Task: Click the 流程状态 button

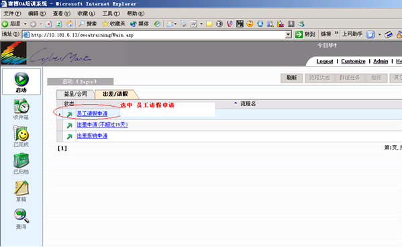Action: click(319, 78)
